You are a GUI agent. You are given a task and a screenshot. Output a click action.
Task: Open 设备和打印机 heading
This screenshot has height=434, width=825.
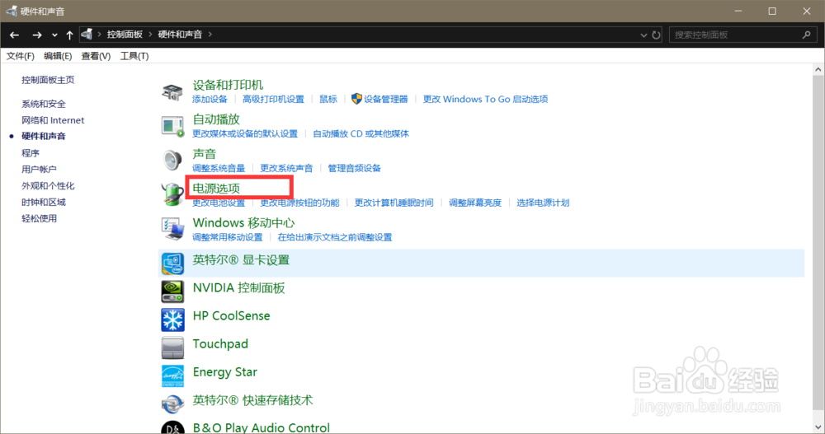tap(228, 85)
